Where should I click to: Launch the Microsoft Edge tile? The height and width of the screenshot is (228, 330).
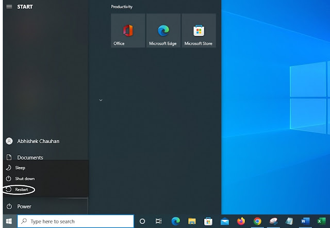(163, 30)
